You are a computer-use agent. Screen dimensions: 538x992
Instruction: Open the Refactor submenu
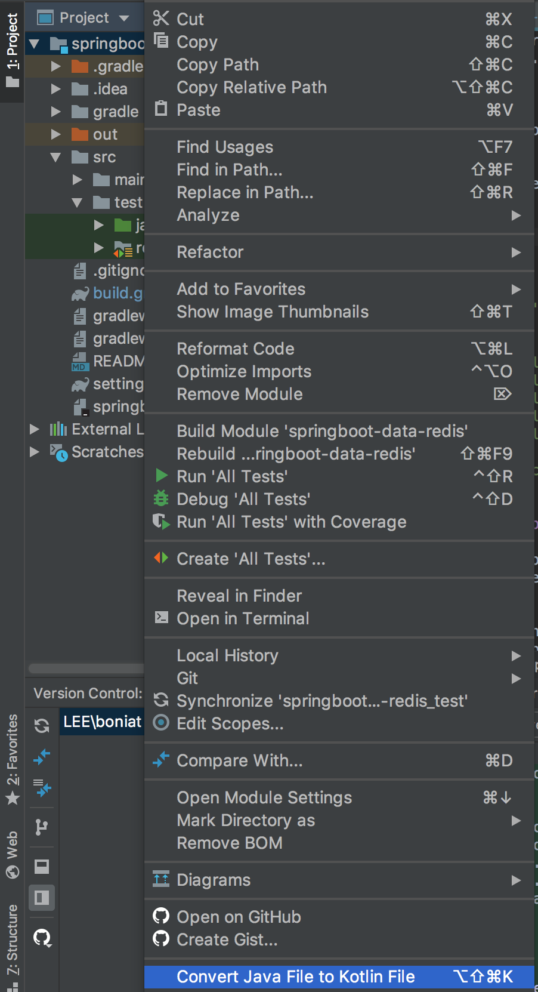pyautogui.click(x=339, y=252)
